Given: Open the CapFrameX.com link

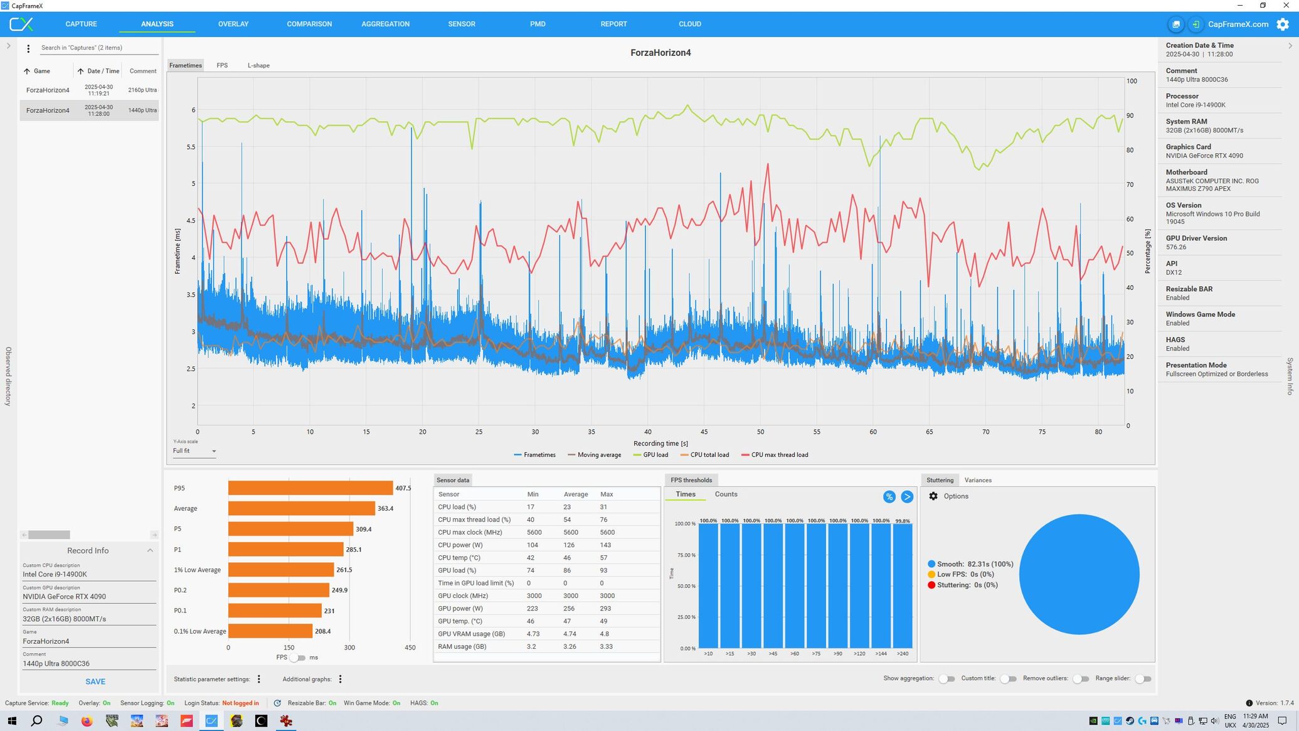Looking at the screenshot, I should pos(1238,24).
